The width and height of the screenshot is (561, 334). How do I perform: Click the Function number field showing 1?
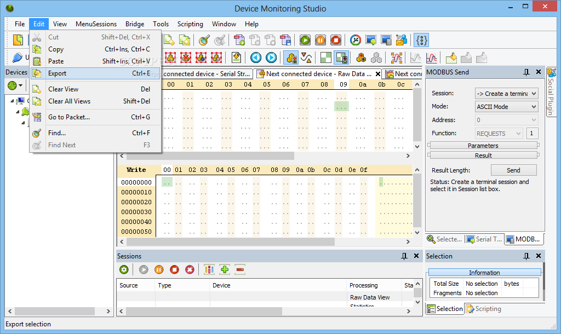pyautogui.click(x=532, y=134)
